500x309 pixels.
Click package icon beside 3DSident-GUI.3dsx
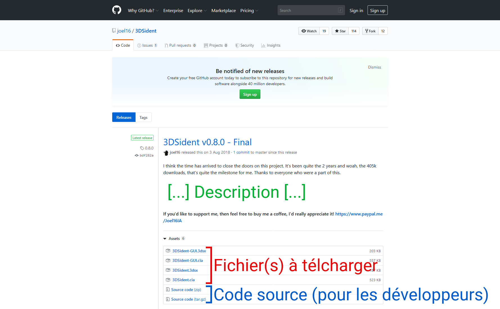[x=168, y=251]
